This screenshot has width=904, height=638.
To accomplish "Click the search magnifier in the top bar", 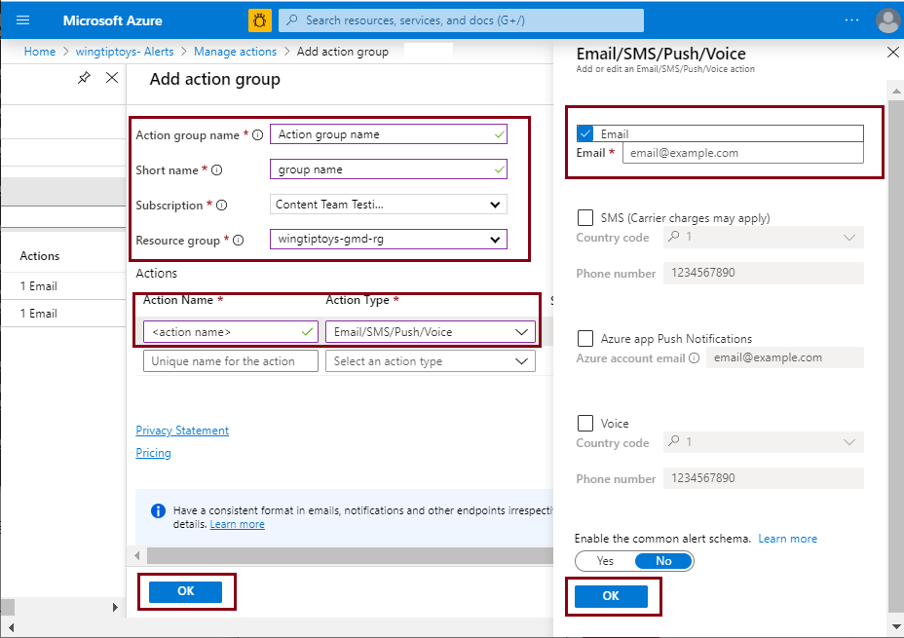I will [291, 19].
